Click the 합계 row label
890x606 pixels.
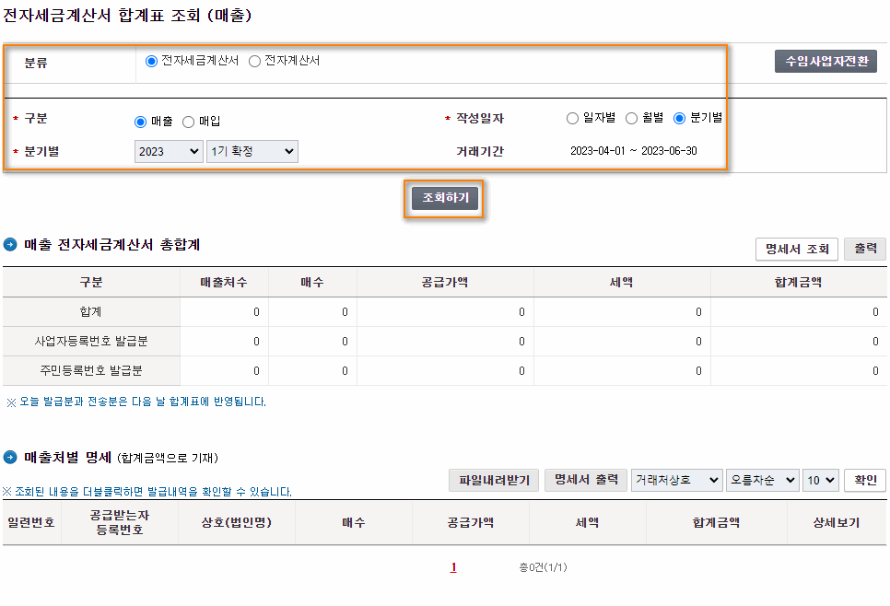tap(91, 311)
